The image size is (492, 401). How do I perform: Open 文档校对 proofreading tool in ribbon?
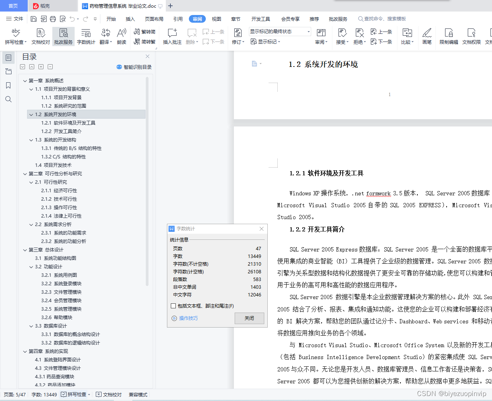[40, 36]
